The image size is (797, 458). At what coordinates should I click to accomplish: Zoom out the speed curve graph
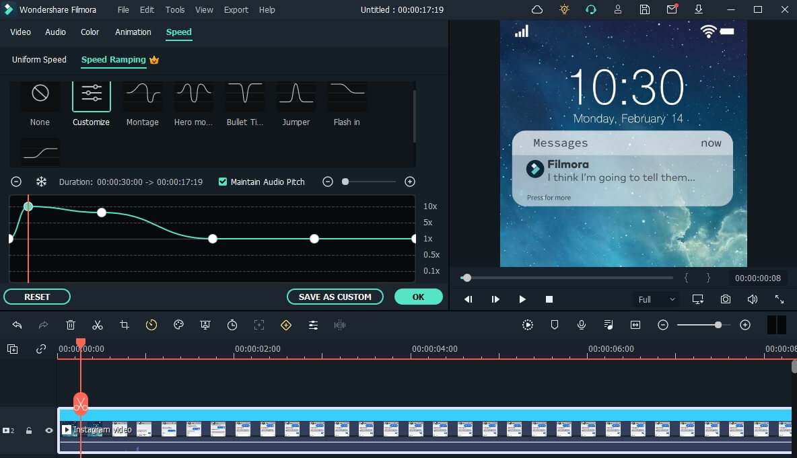[328, 182]
